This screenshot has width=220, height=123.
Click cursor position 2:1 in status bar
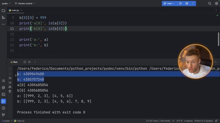158,121
